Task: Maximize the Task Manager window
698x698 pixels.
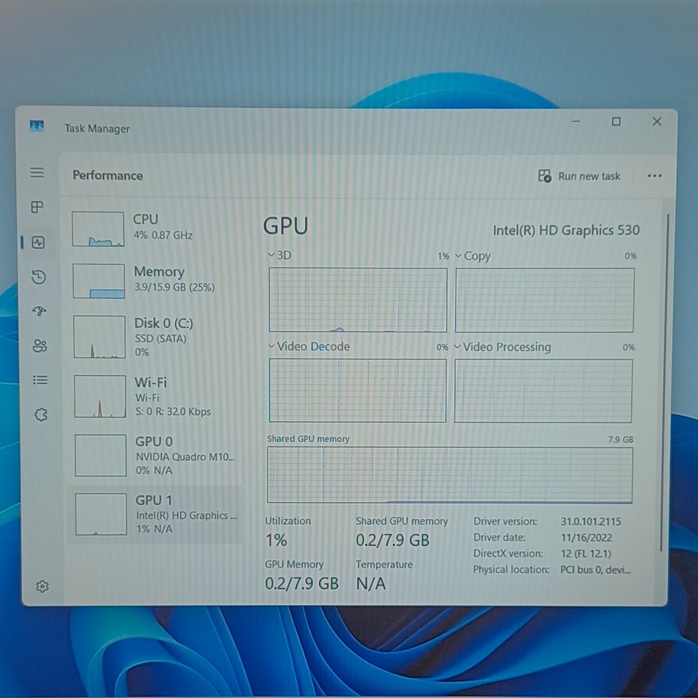Action: pos(616,122)
